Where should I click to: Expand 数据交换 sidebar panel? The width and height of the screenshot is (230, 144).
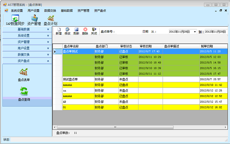(27, 54)
